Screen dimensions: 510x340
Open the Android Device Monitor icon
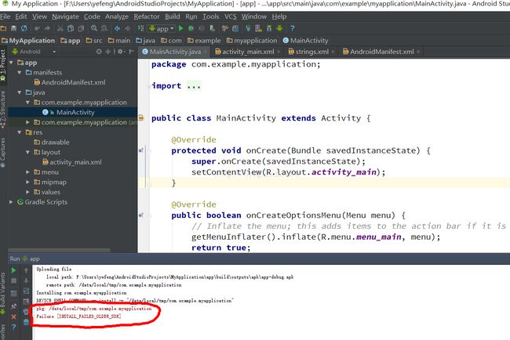click(279, 28)
